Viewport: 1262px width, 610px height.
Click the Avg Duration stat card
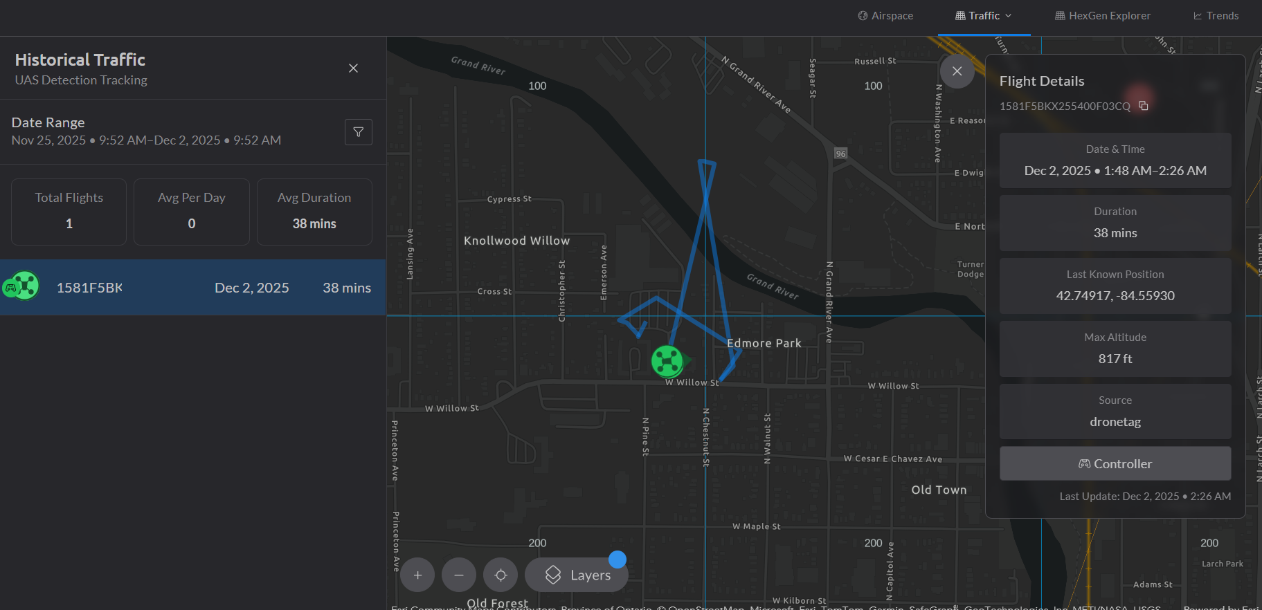(314, 212)
